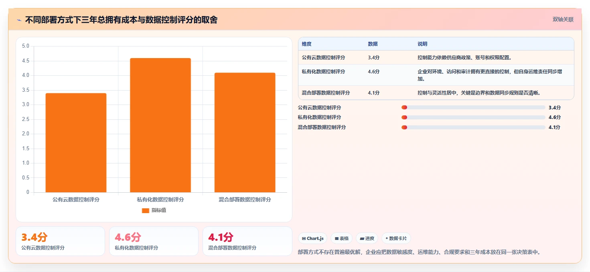The image size is (590, 272).
Task: Click the footer note starting 部署方式不存在普遍最优解
Action: [419, 252]
